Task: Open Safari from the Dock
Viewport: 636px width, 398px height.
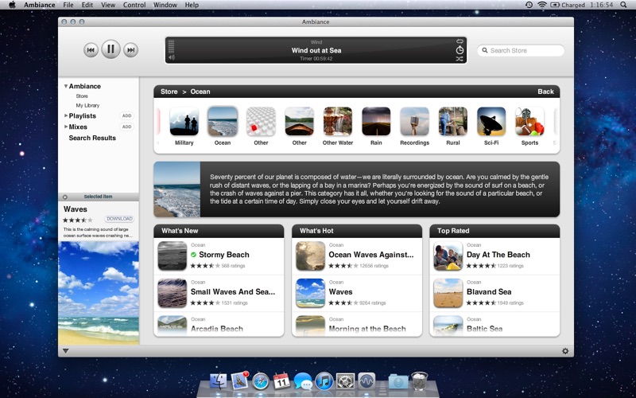Action: (x=261, y=382)
